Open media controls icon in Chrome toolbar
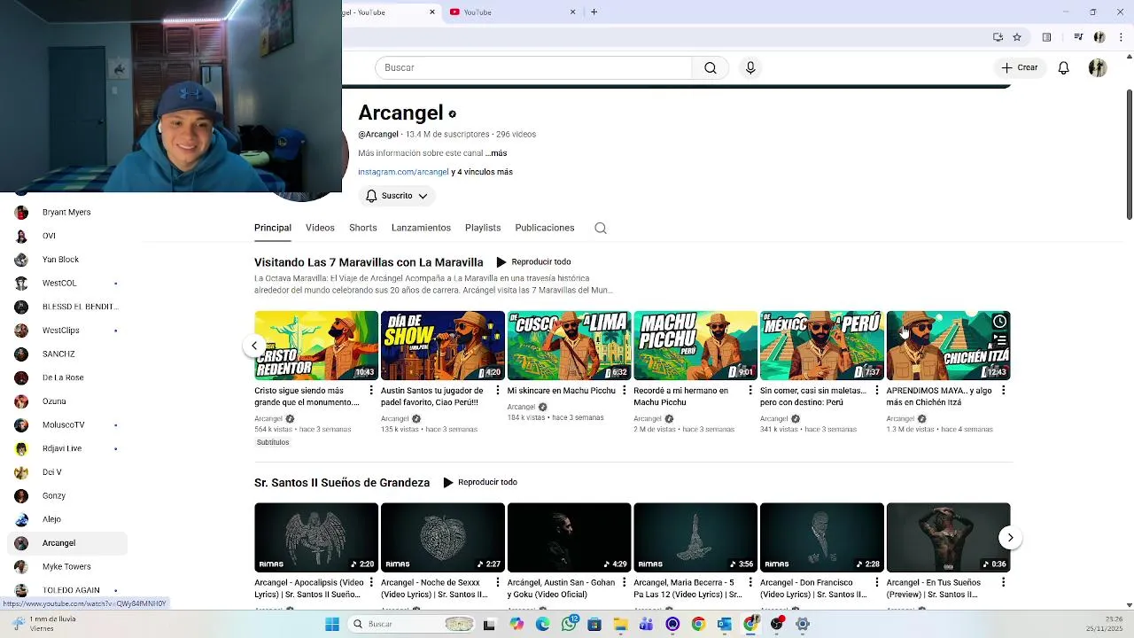 (1078, 37)
